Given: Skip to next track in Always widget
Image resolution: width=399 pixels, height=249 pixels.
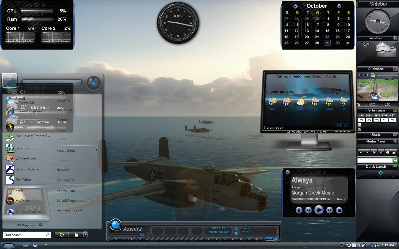Looking at the screenshot, I should click(329, 210).
